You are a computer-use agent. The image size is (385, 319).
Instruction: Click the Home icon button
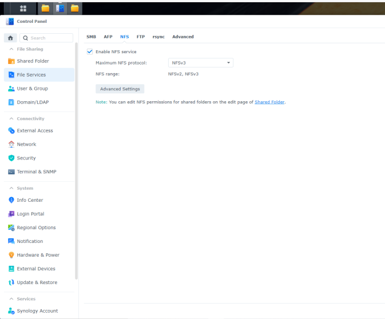(10, 38)
